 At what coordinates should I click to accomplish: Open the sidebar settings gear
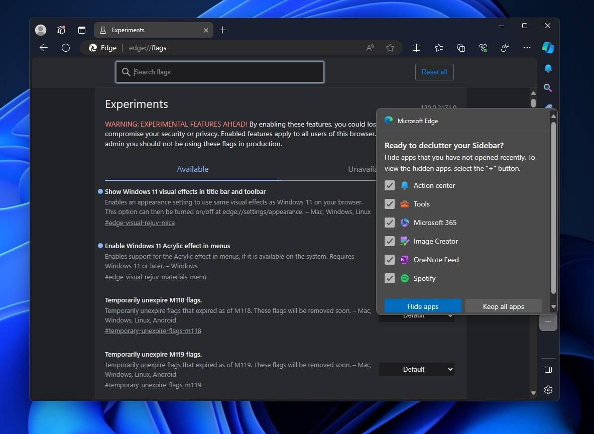point(548,390)
